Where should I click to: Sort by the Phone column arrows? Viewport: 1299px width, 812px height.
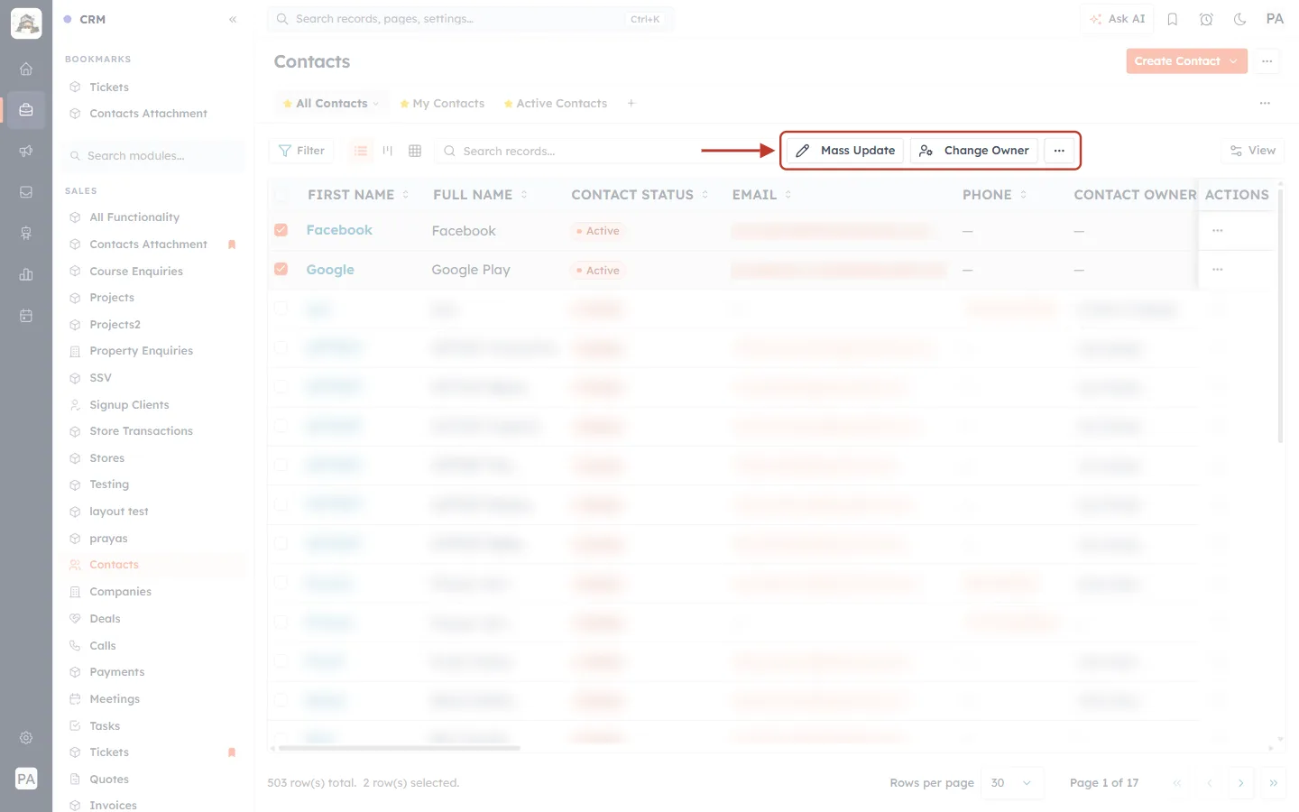point(1024,195)
